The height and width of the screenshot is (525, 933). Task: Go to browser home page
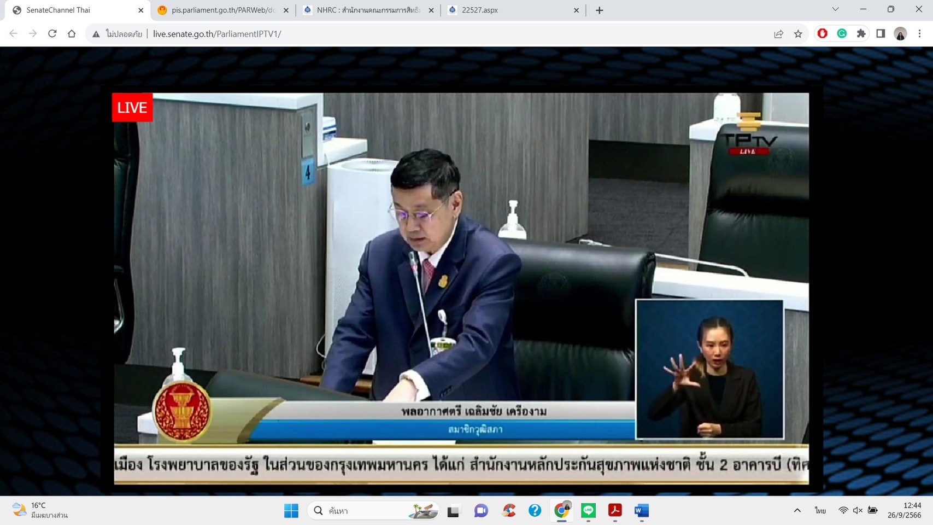[72, 34]
